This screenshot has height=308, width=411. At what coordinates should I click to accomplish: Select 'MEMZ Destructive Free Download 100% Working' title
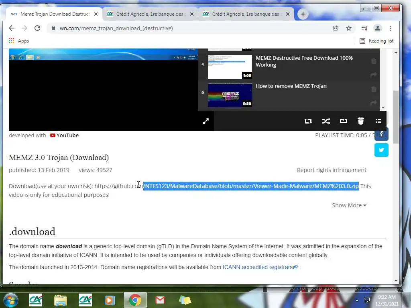(x=304, y=61)
